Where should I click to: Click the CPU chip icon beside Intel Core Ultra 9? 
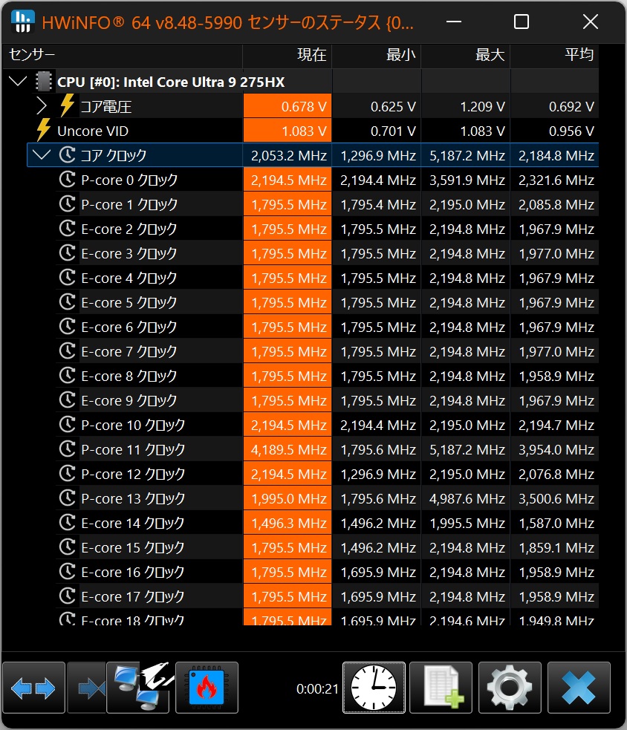[x=44, y=82]
